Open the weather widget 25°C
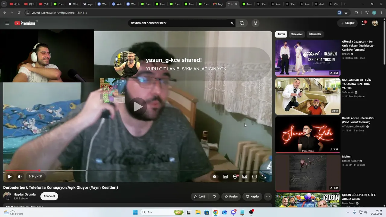Screen dimensions: 386x217 point(13,212)
